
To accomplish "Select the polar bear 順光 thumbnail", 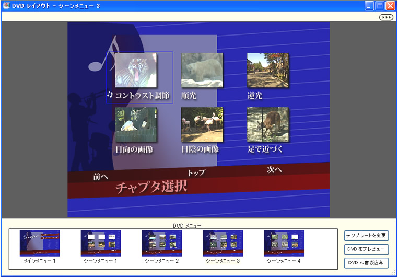I will [202, 70].
